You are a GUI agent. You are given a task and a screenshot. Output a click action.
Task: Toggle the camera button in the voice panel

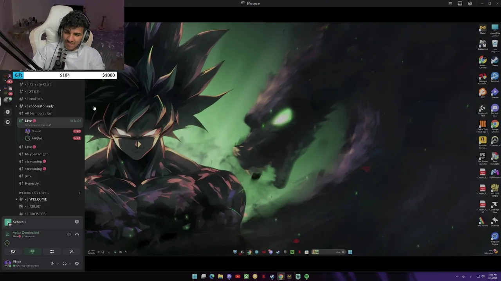(13, 252)
